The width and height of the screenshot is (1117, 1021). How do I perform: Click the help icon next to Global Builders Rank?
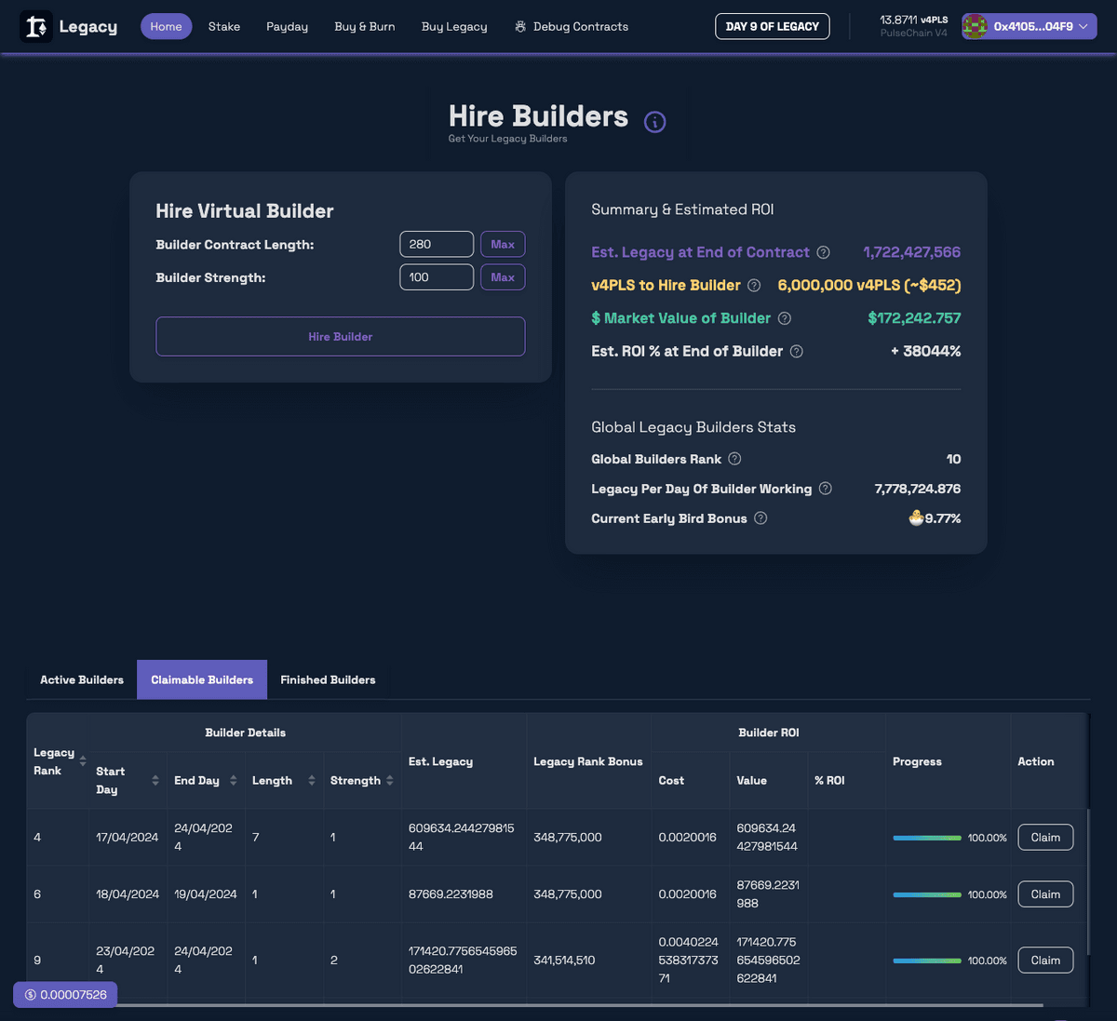tap(734, 459)
